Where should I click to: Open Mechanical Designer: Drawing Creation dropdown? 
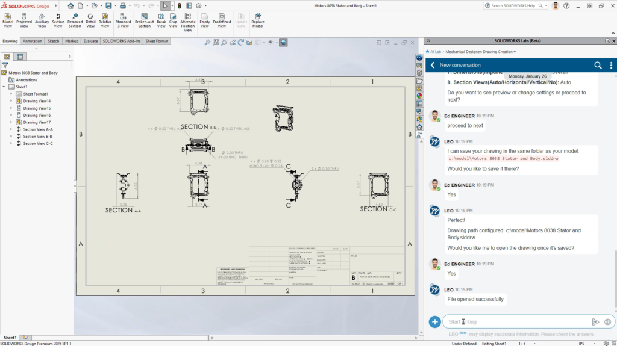pos(480,52)
